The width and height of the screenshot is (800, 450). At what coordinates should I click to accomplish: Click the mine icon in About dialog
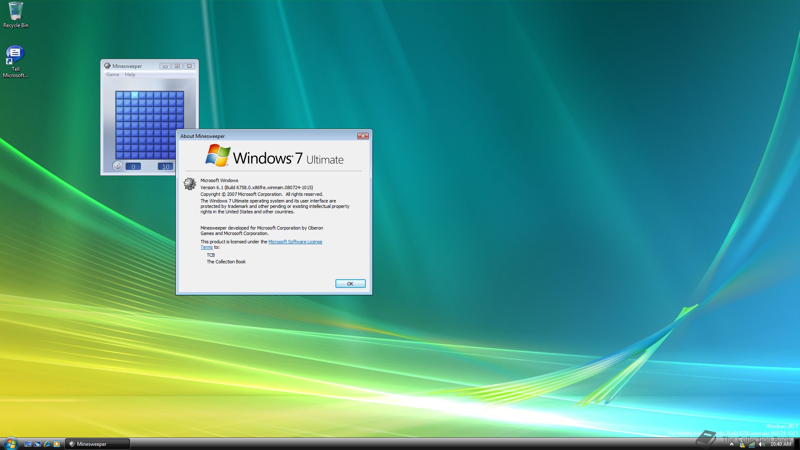(190, 184)
